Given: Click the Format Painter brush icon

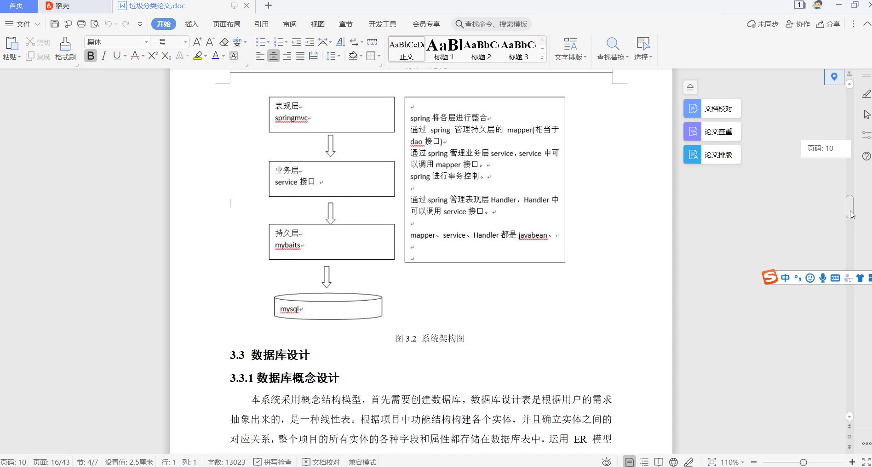Looking at the screenshot, I should [65, 44].
